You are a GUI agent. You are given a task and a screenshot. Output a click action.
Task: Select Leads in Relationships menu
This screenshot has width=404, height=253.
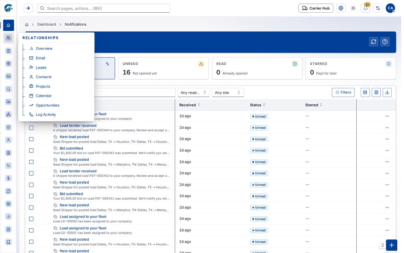(x=41, y=68)
